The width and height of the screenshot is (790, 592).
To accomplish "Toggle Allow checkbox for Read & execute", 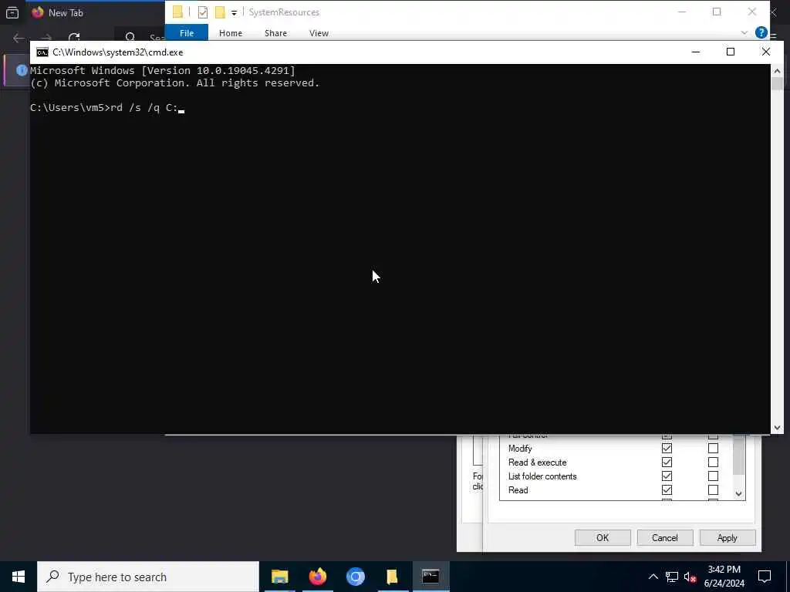I will 667,462.
